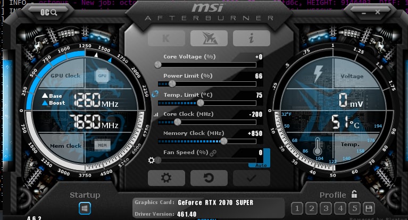Screen dimensions: 408x220
Task: Click the Core Voltage value +0
Action: click(x=259, y=57)
